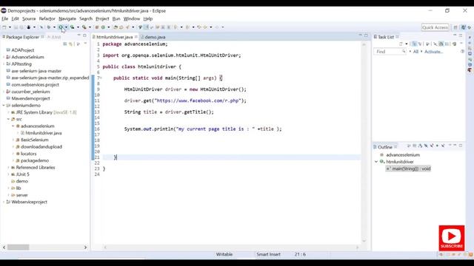This screenshot has height=266, width=474.
Task: Click the Quick Access search field
Action: coord(435,27)
